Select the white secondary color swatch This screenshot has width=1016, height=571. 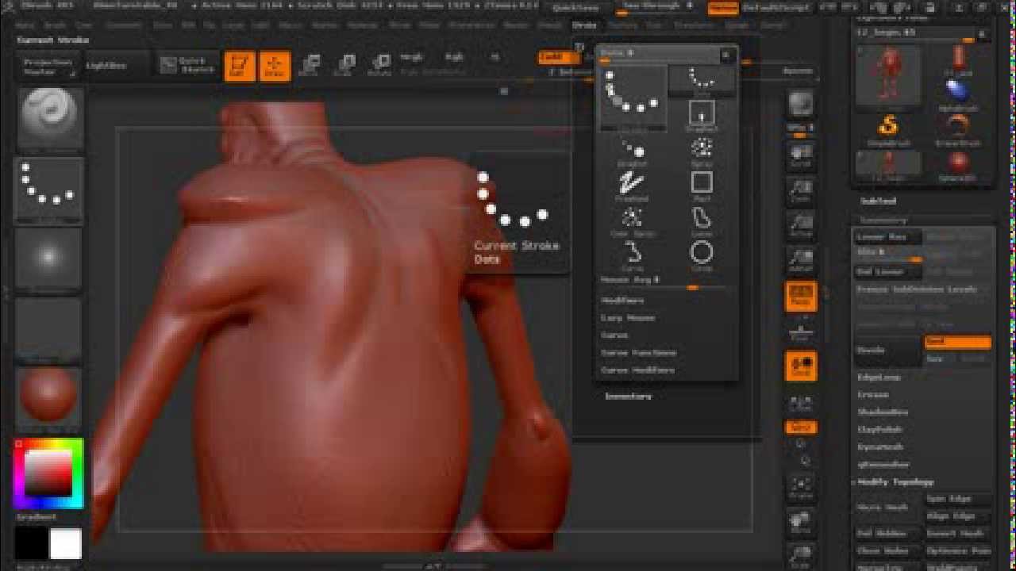(x=65, y=544)
